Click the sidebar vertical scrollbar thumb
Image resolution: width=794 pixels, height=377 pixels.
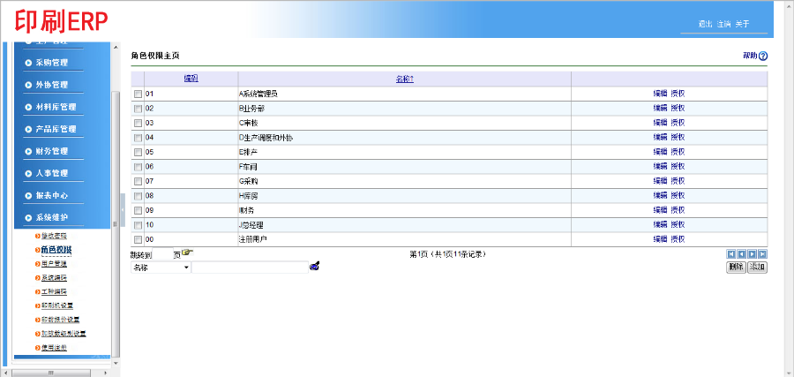tap(116, 223)
